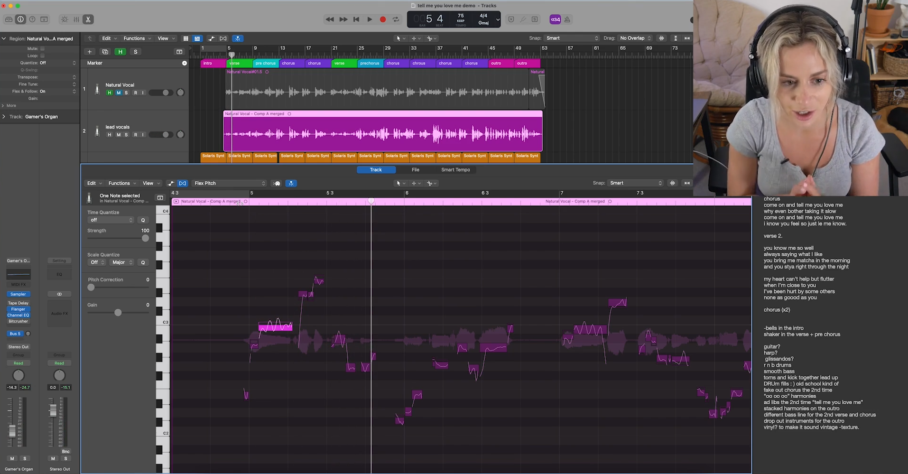Mute the Natural Vocal track
The image size is (908, 474).
119,93
